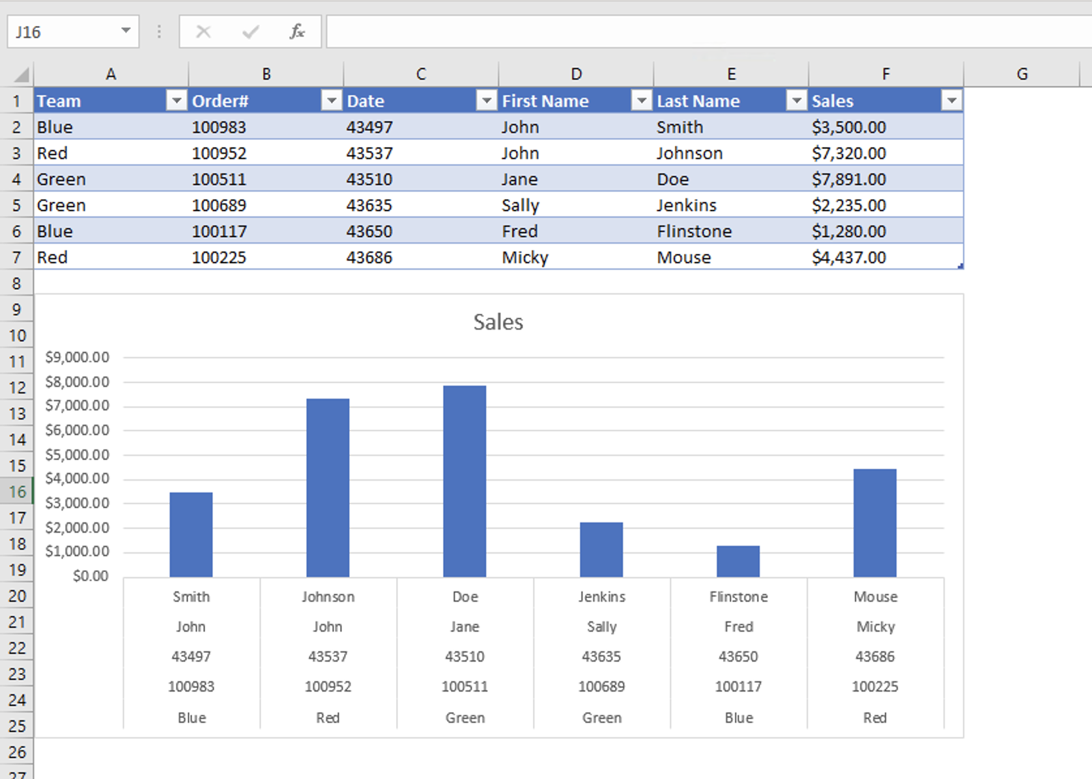
Task: Select column F header
Action: (885, 73)
